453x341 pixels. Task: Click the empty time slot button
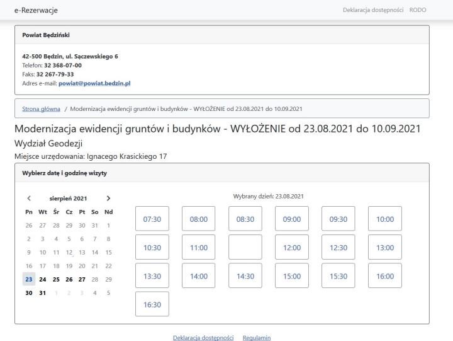[245, 248]
